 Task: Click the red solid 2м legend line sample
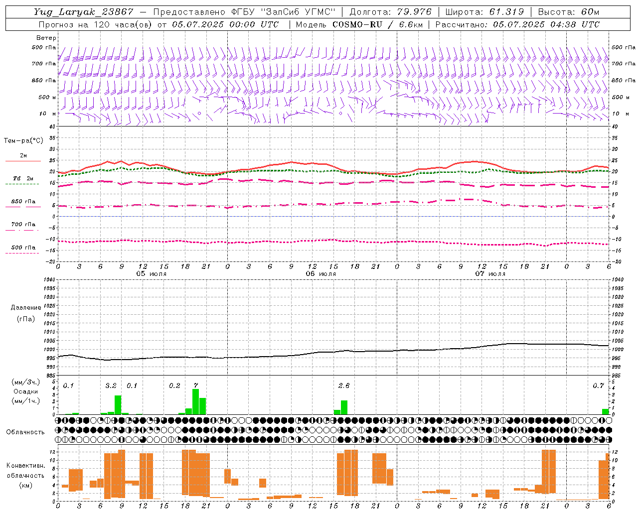tap(23, 161)
